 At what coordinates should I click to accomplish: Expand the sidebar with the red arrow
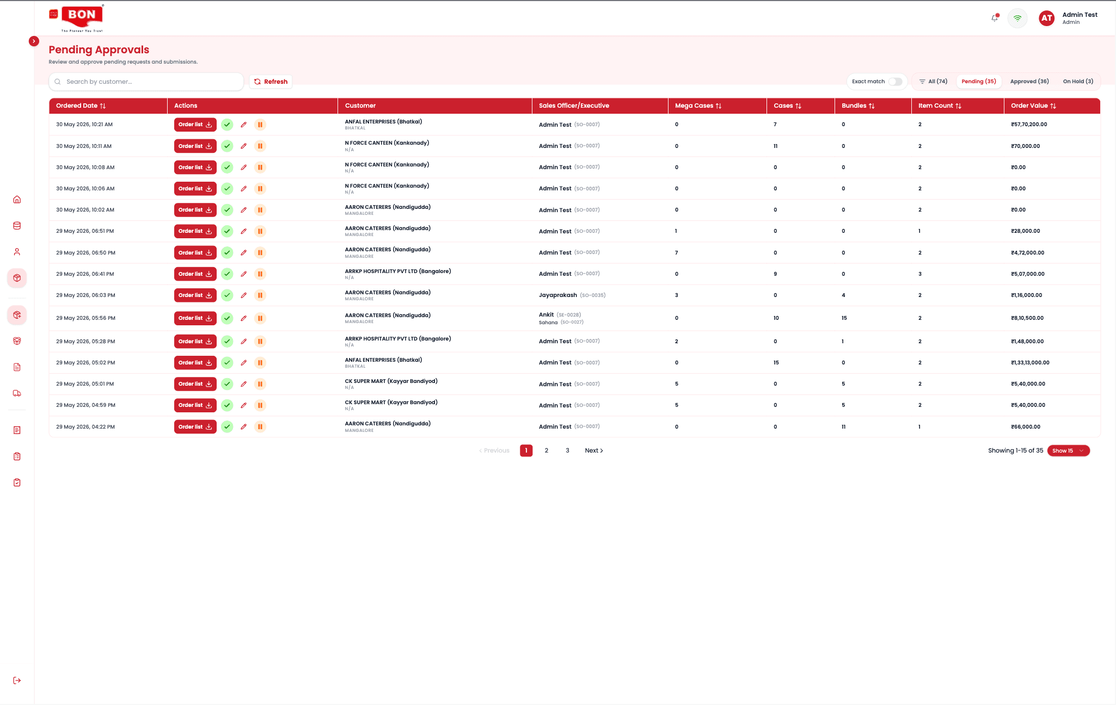(34, 41)
